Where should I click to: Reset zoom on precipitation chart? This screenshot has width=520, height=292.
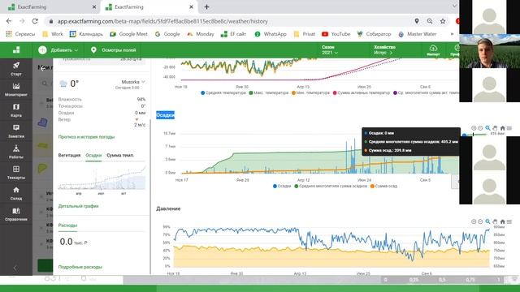tap(502, 128)
